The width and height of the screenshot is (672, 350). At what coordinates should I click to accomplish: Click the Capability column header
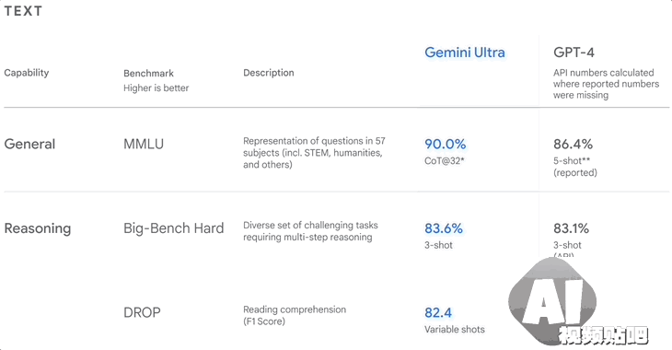[x=27, y=73]
